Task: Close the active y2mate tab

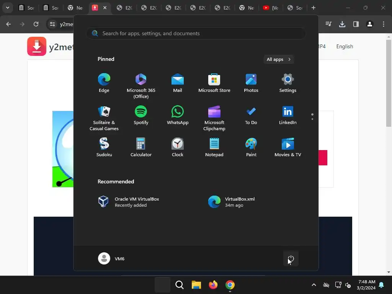Action: coord(105,8)
